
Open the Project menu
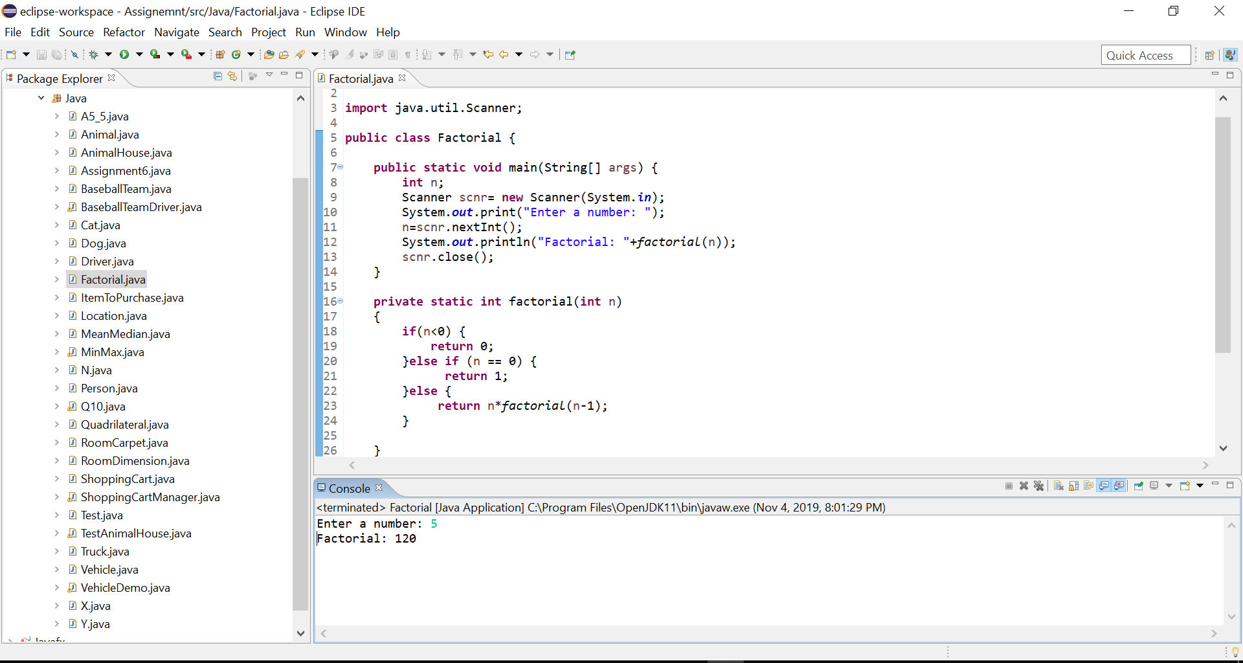pos(269,32)
